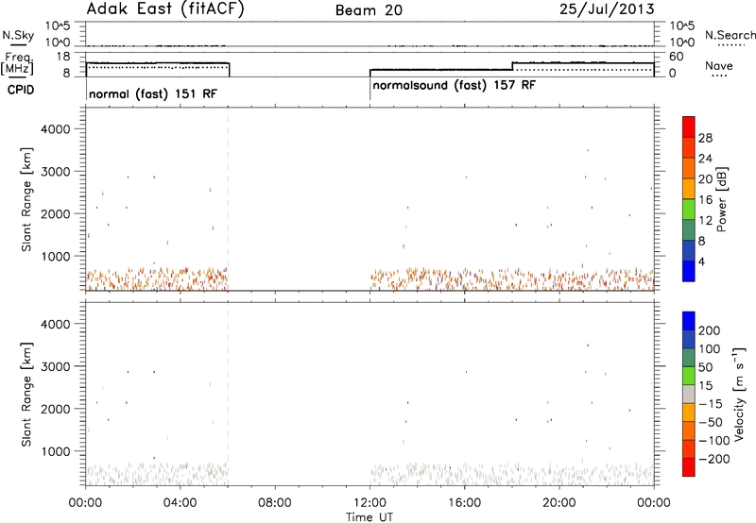756x523 pixels.
Task: Click the 'Velocity [m s⁻¹]' colorbar title
Action: pos(739,394)
